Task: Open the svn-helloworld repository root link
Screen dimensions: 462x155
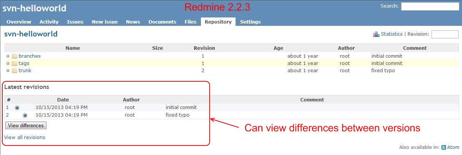Action: point(31,34)
